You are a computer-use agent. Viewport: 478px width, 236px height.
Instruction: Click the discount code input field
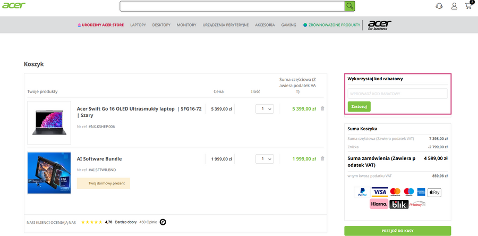[x=397, y=94]
